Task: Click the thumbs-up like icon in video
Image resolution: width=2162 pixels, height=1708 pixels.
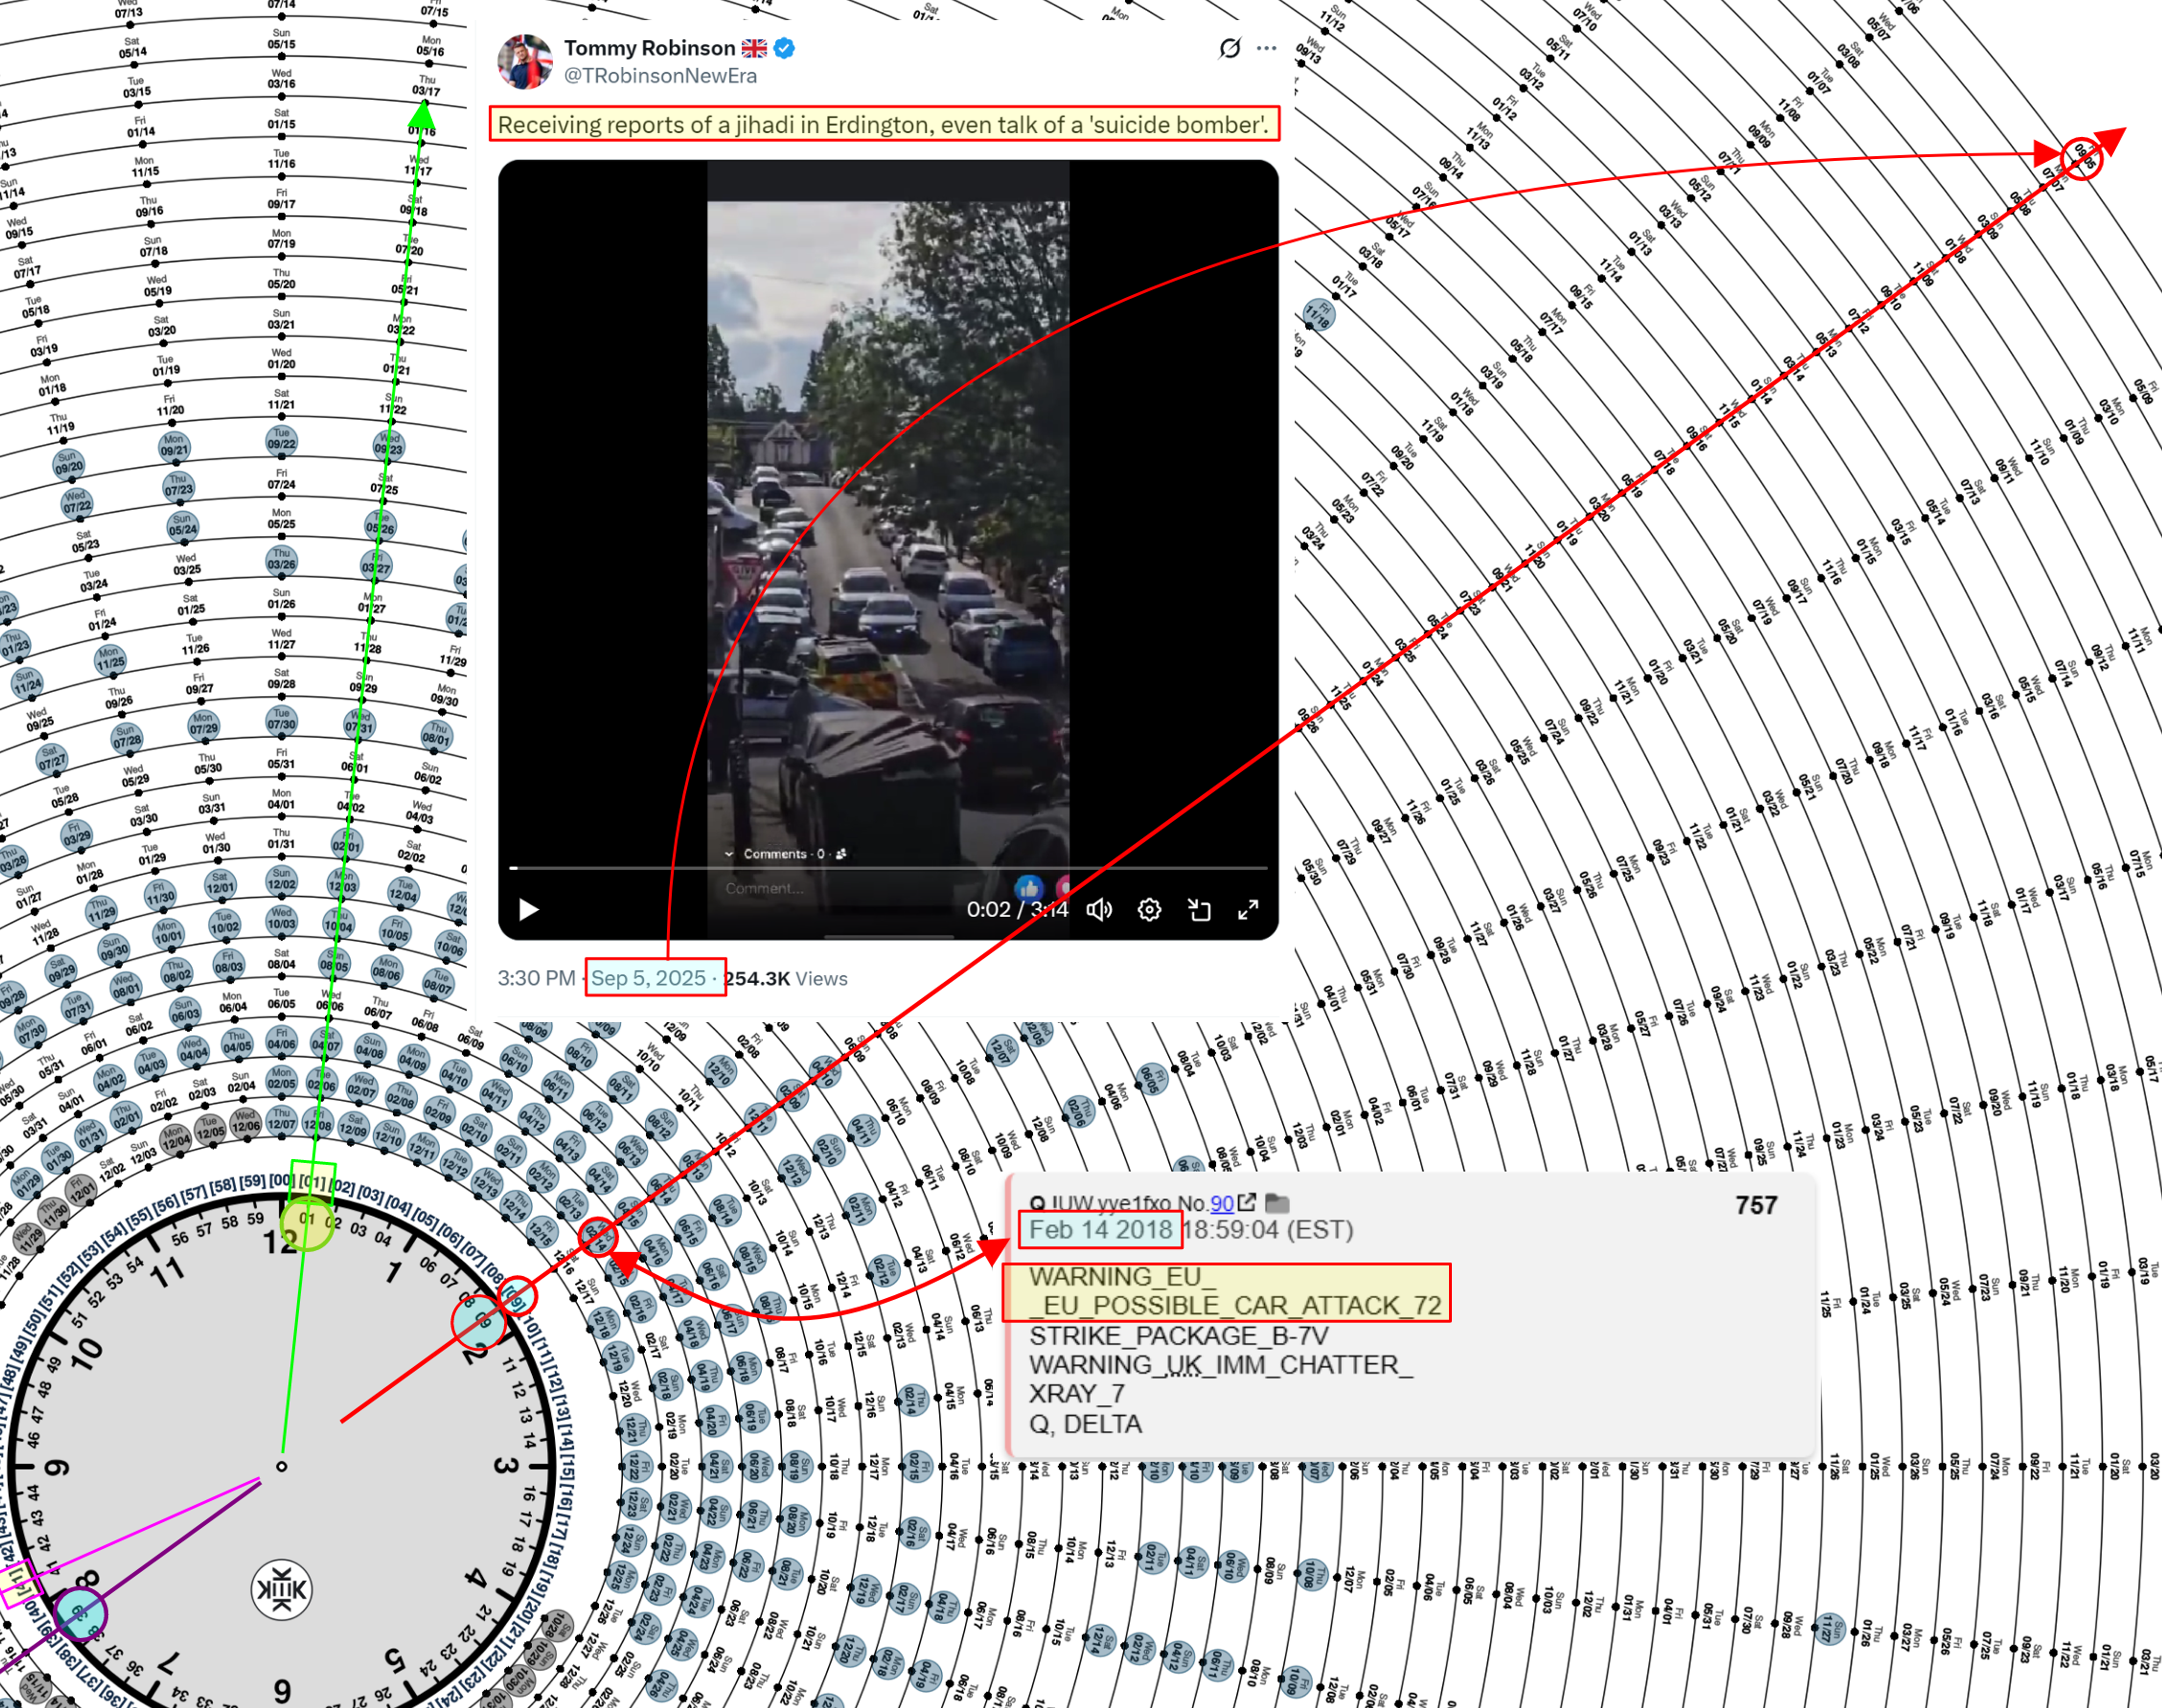Action: click(1028, 887)
